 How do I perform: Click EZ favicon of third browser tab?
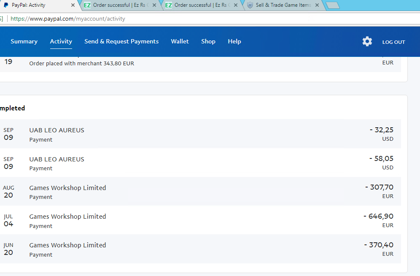[x=169, y=5]
